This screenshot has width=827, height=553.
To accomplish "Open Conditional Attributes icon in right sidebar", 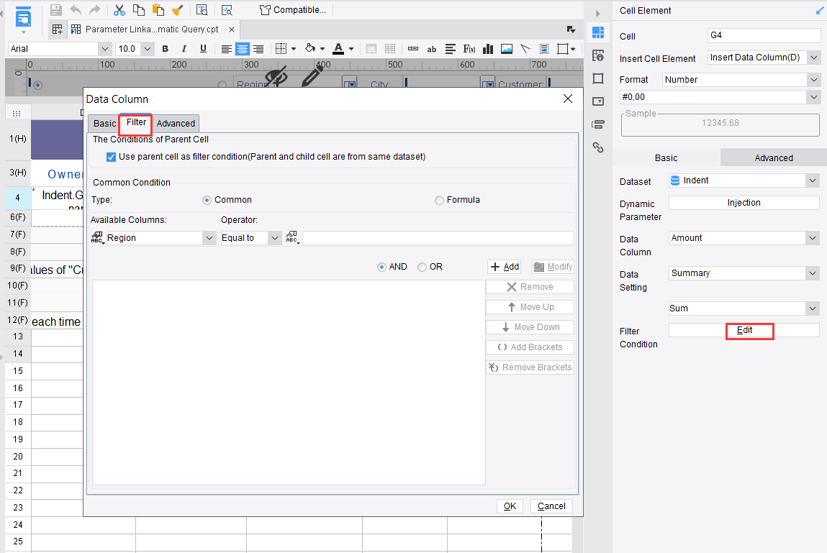I will point(598,124).
